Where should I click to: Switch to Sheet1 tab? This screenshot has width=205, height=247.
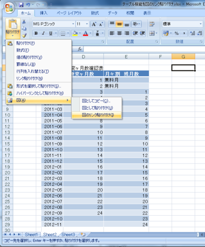click(31, 235)
